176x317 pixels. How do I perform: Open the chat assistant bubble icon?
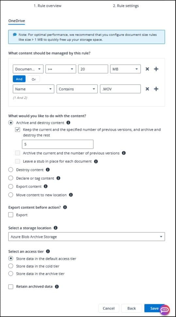point(165,309)
